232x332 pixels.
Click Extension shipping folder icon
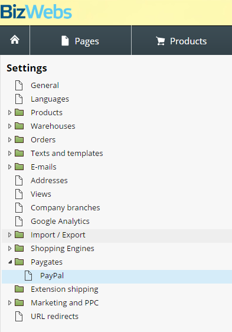19,289
